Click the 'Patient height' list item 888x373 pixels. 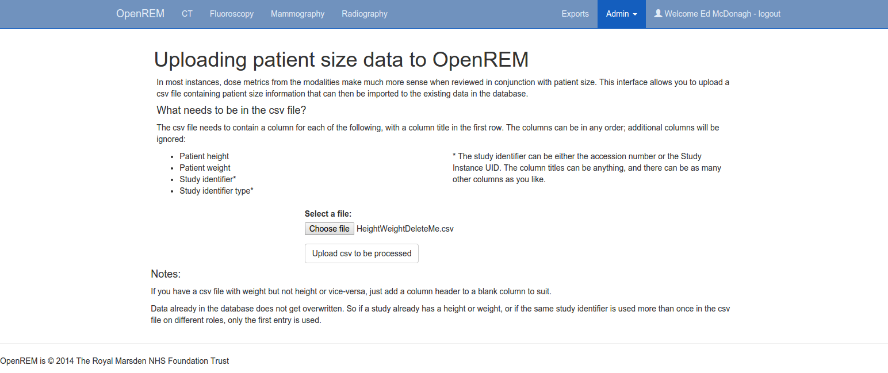pos(204,156)
